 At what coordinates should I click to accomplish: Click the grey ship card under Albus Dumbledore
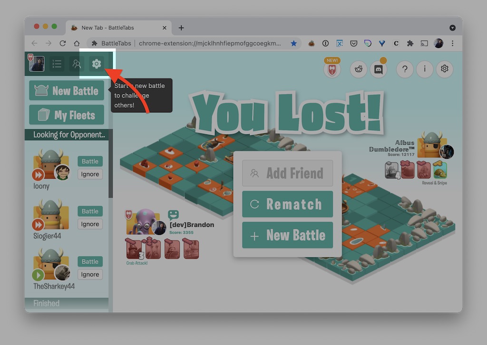tap(392, 170)
